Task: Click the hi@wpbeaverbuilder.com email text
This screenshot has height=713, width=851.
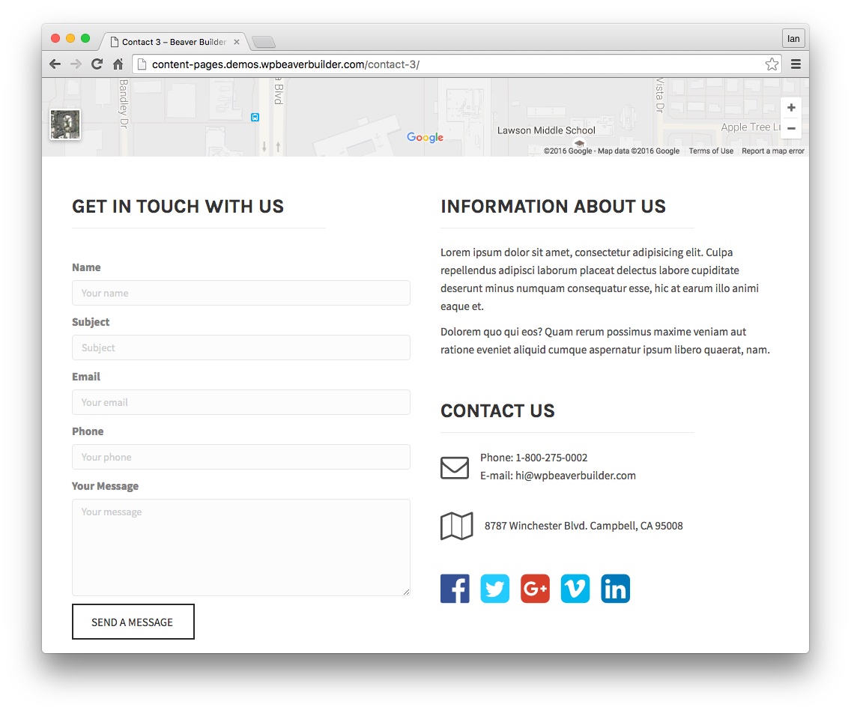Action: [575, 476]
